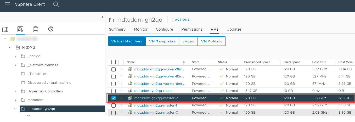Show the vApps list
This screenshot has width=355, height=122.
click(x=188, y=41)
